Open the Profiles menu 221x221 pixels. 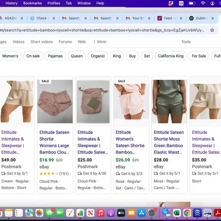(54, 3)
